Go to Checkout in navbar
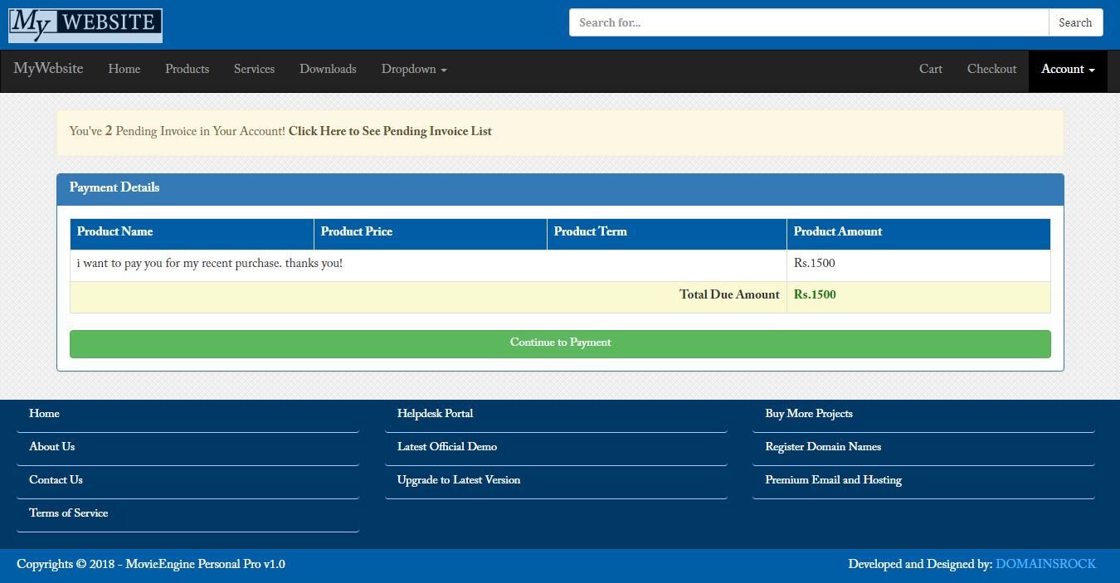 click(991, 70)
